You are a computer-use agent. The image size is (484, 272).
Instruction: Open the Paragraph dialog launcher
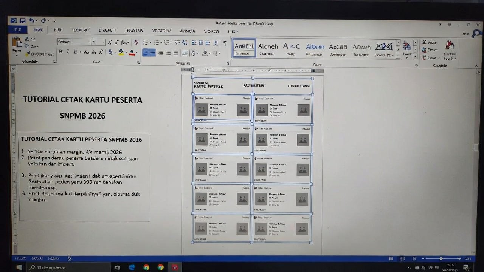pyautogui.click(x=228, y=63)
